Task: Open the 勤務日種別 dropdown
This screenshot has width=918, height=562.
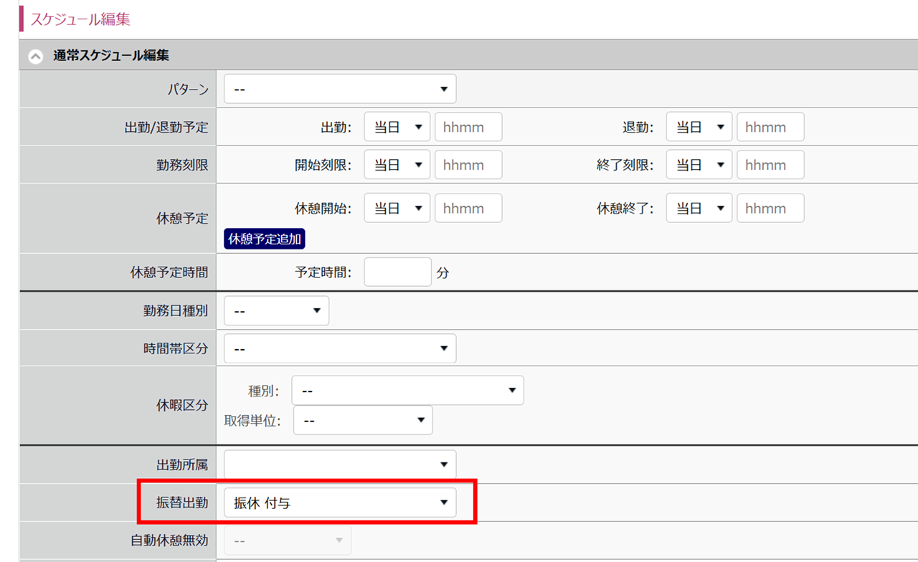Action: click(x=277, y=310)
